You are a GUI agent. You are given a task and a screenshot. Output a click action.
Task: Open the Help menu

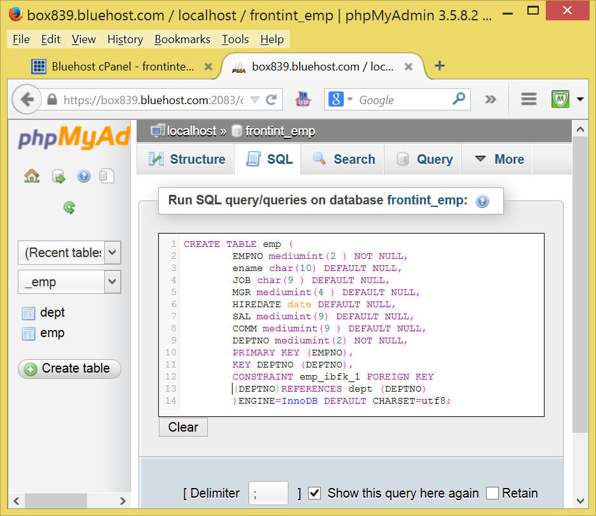pos(272,39)
